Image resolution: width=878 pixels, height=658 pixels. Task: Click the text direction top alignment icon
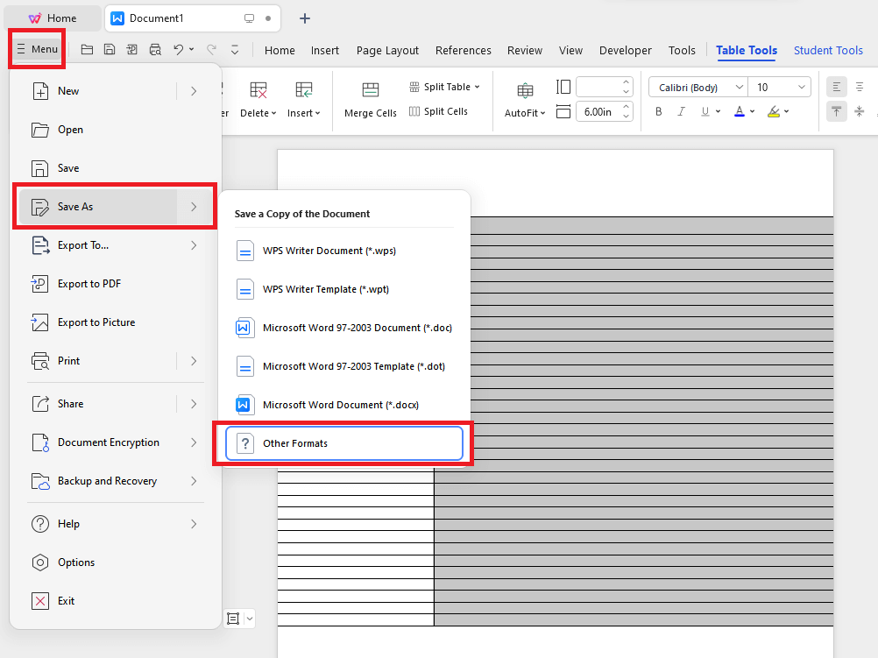[x=837, y=111]
